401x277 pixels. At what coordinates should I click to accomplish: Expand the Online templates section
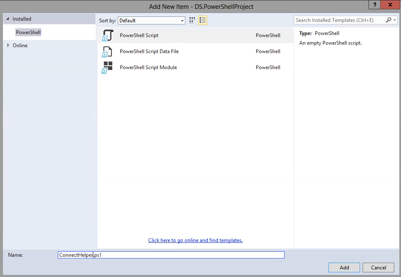(x=8, y=45)
